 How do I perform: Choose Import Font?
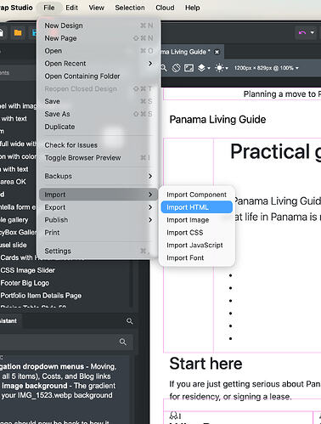(197, 257)
